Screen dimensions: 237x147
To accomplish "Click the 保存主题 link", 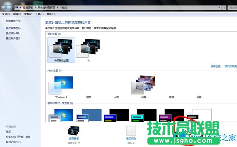I will pos(216,66).
